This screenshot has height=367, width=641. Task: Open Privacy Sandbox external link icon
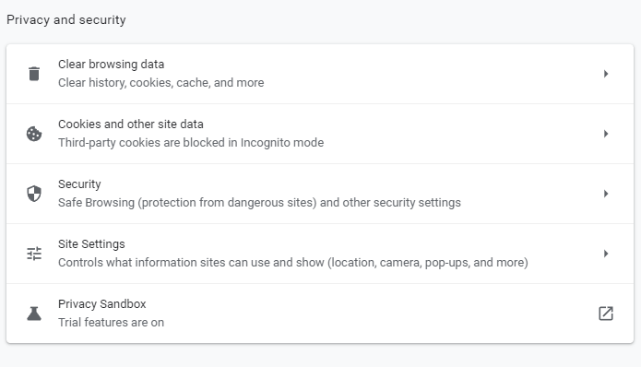[606, 314]
